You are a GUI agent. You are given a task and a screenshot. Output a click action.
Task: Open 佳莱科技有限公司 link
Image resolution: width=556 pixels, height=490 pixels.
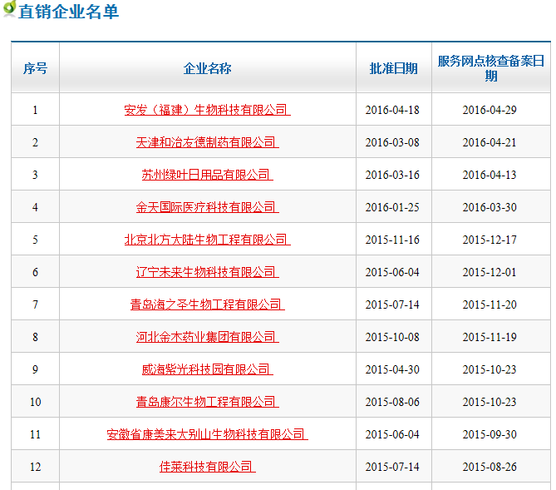(x=208, y=467)
